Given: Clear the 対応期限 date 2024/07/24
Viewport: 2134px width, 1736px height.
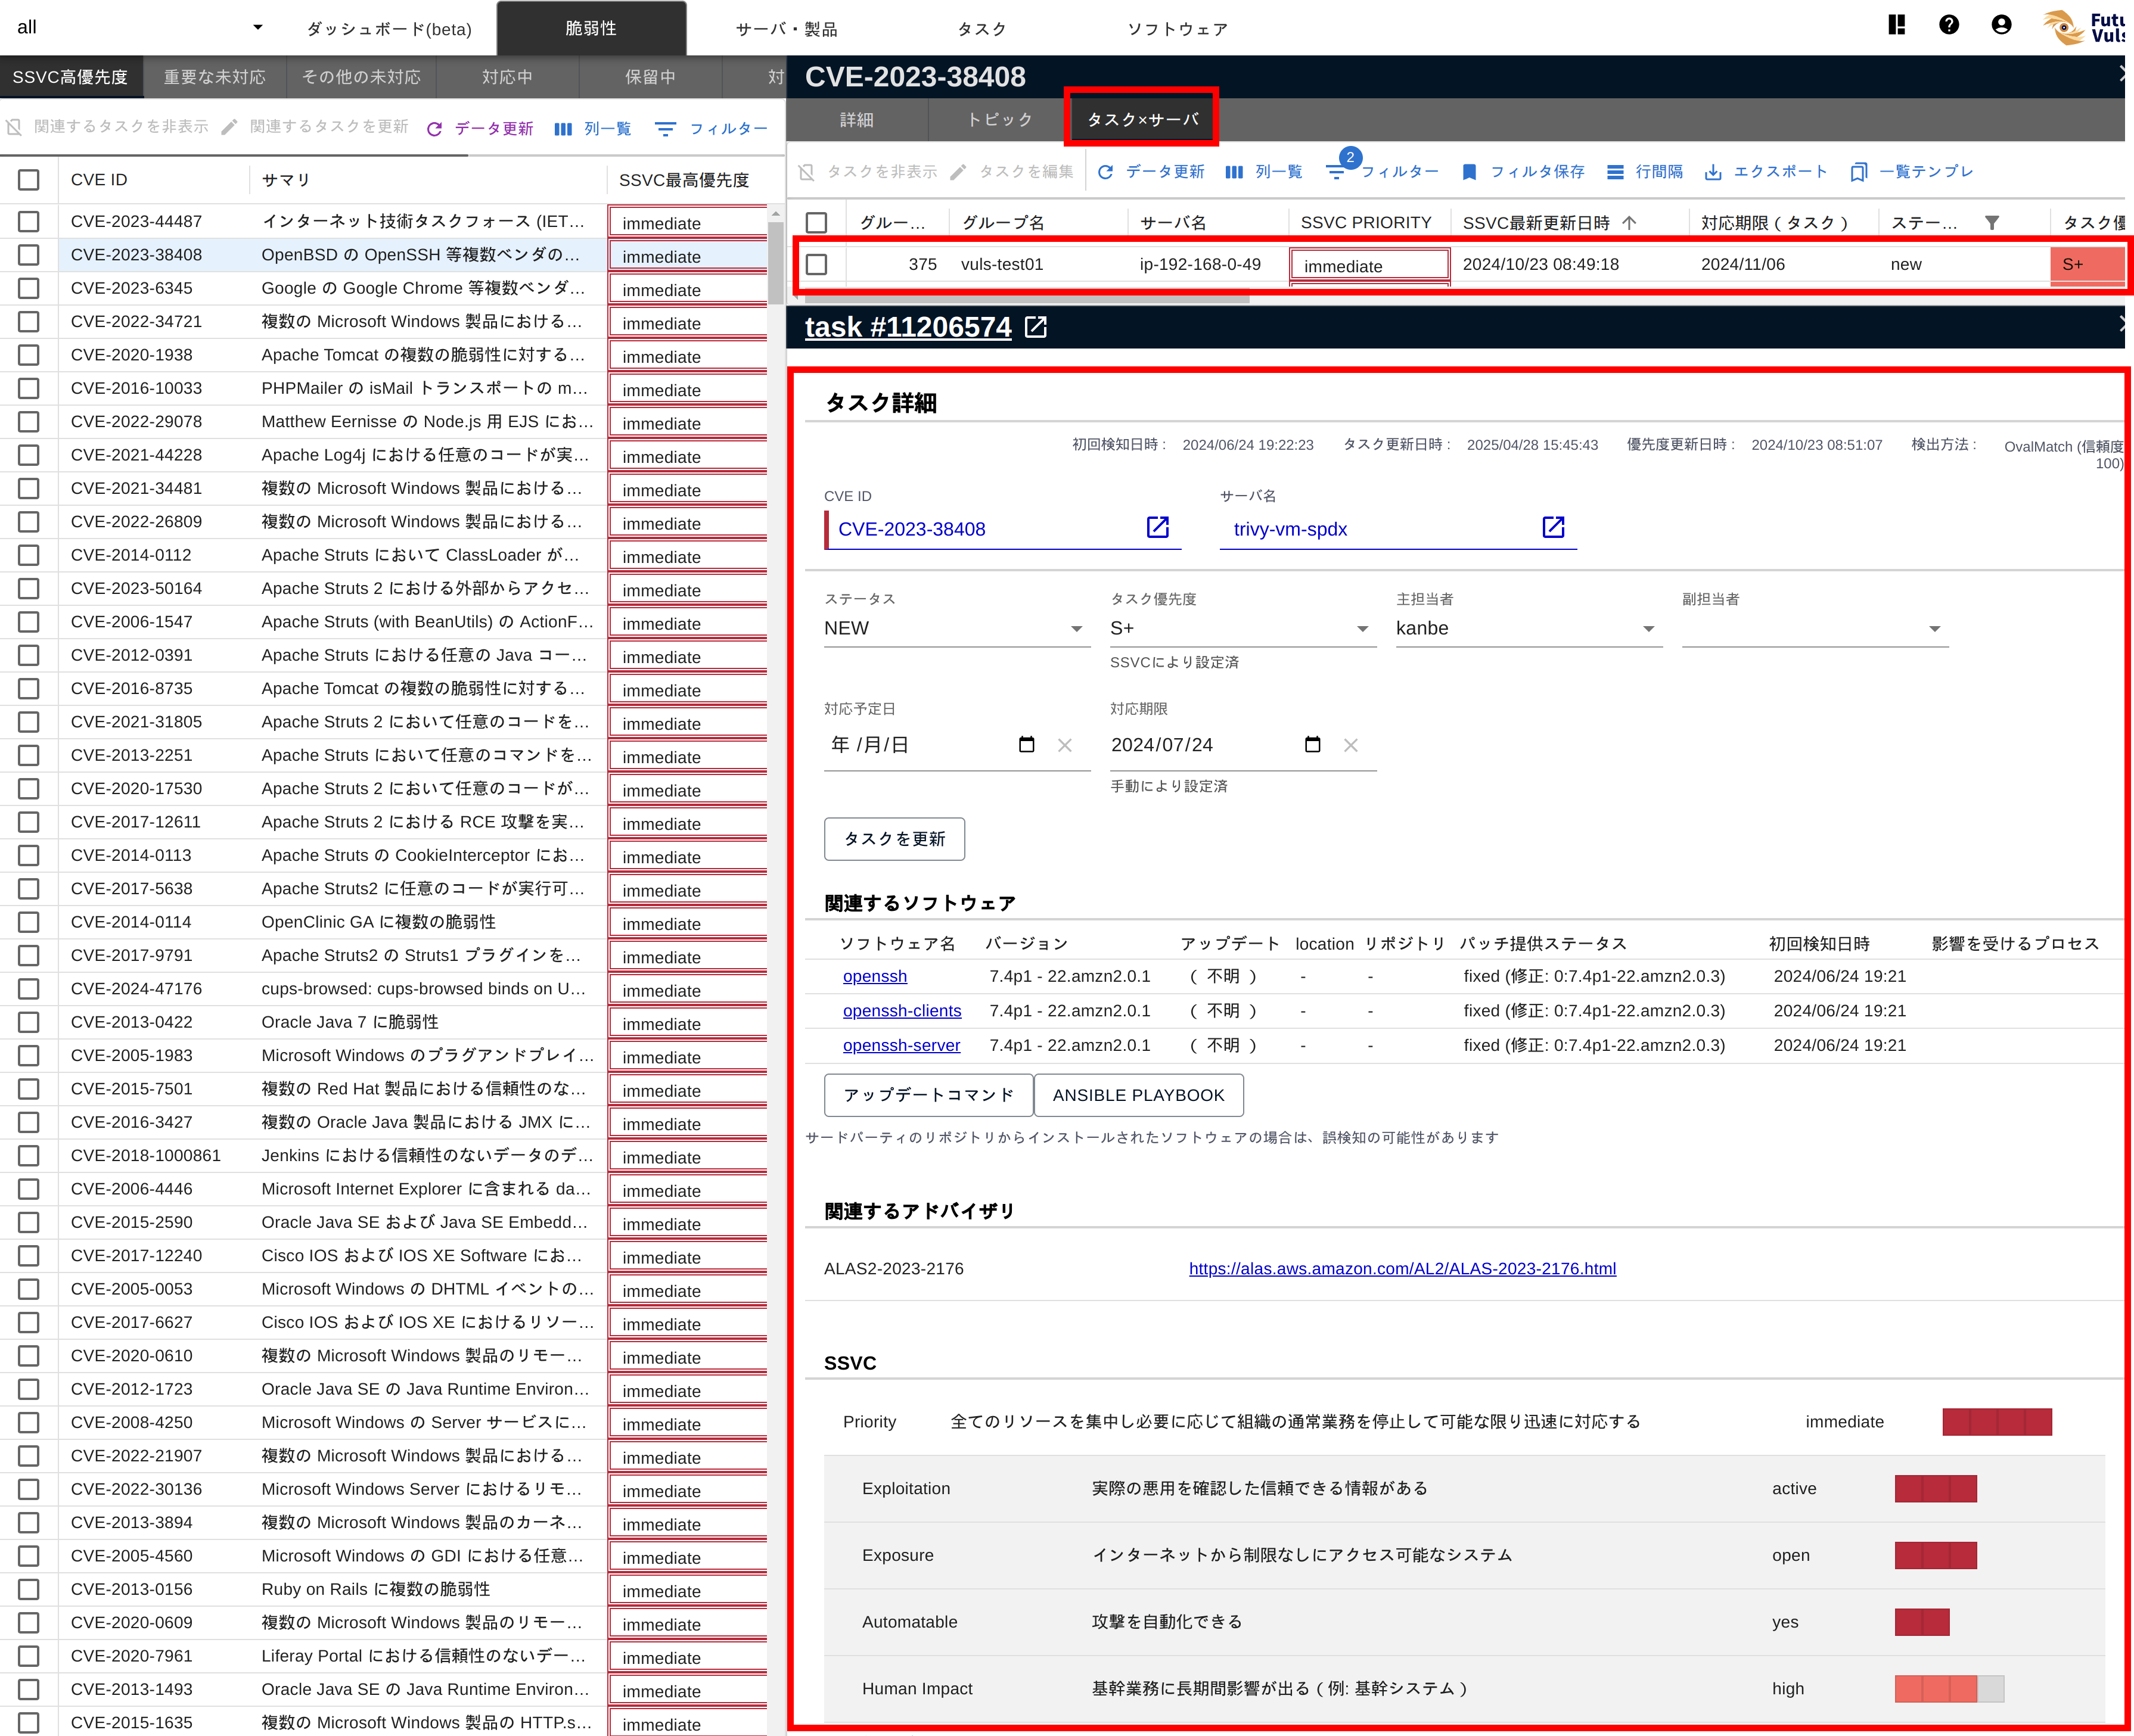Looking at the screenshot, I should (x=1350, y=745).
